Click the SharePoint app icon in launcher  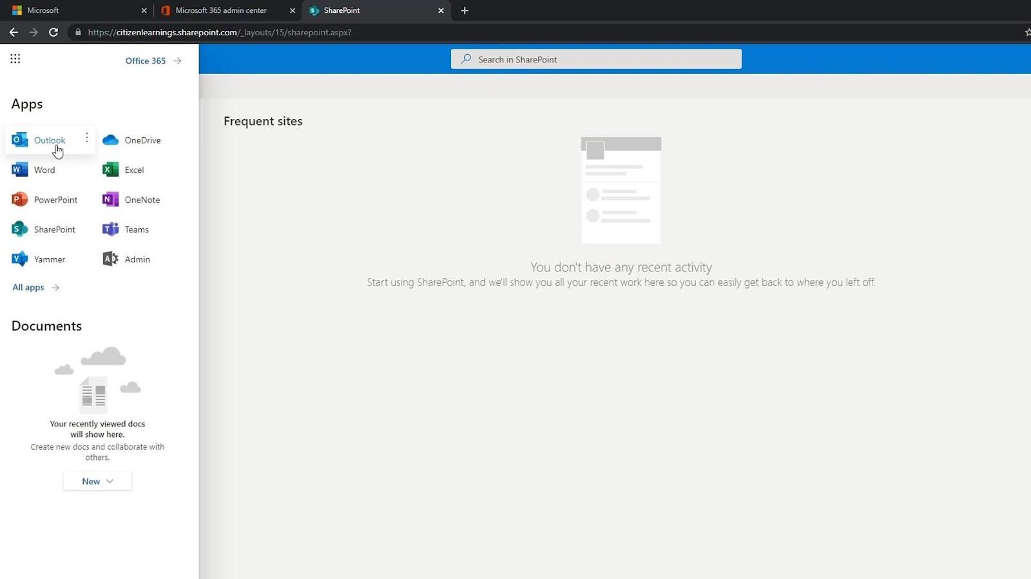(20, 229)
